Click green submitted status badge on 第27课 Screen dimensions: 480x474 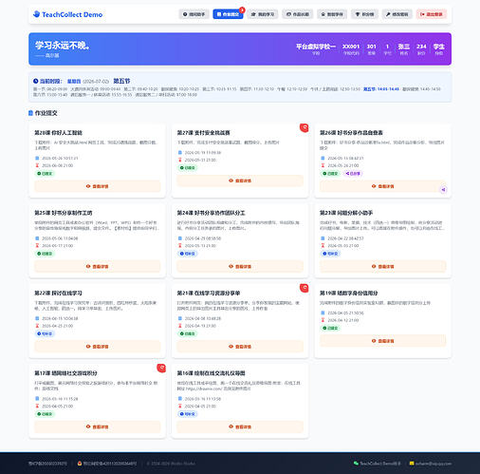coord(188,168)
